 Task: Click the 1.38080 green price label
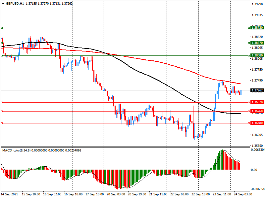pos(257,55)
